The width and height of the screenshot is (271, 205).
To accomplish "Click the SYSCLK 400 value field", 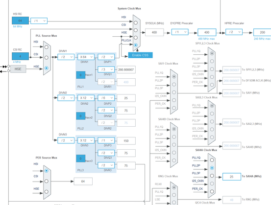I will (x=154, y=32).
